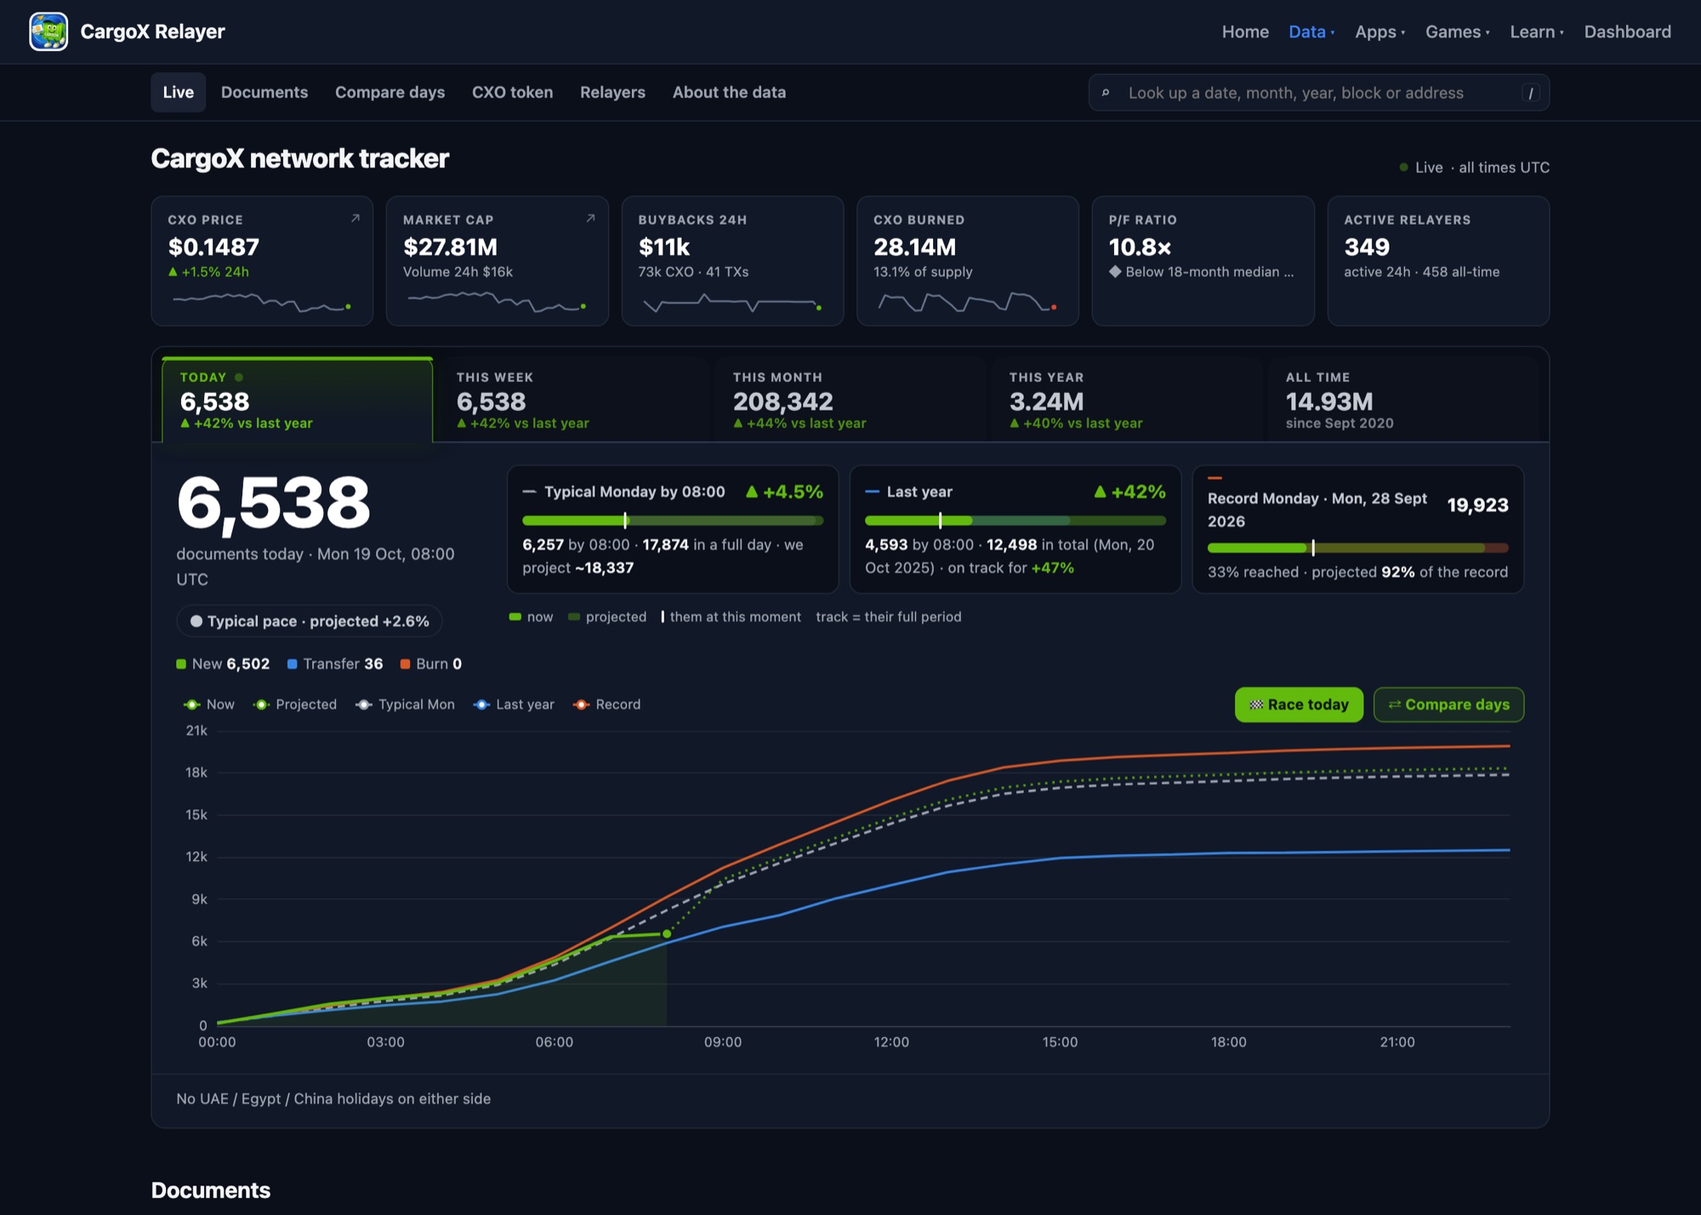Select the This Year period tab
Image resolution: width=1701 pixels, height=1215 pixels.
pyautogui.click(x=1126, y=399)
